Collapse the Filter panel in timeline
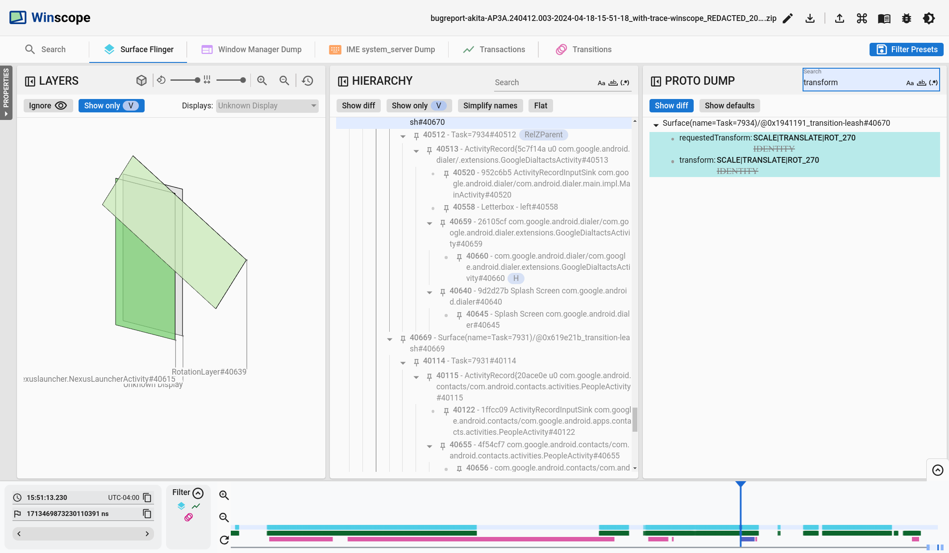 [198, 493]
